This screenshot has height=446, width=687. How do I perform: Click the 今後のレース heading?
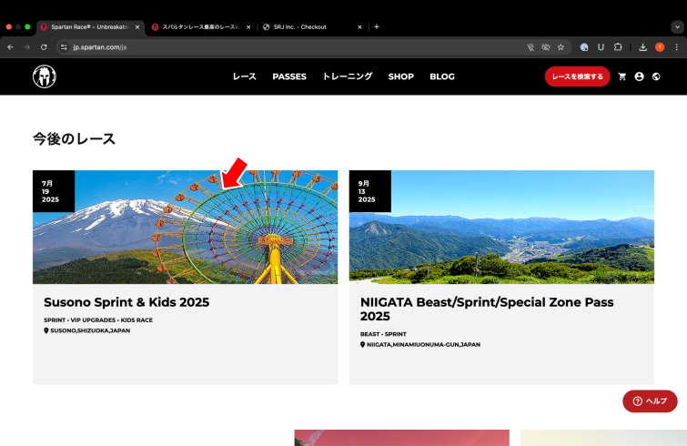(x=74, y=139)
